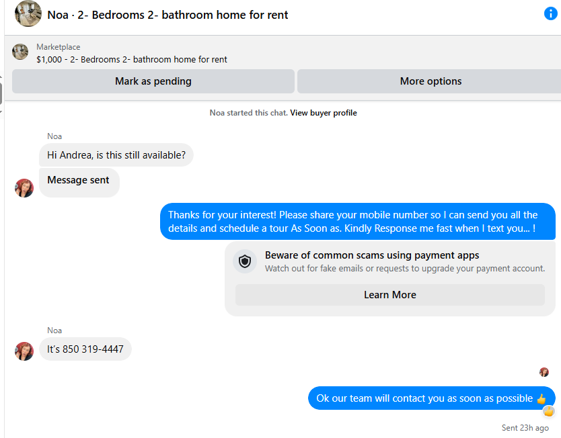Click the Beware of common scams heading
This screenshot has height=438, width=561.
point(372,255)
